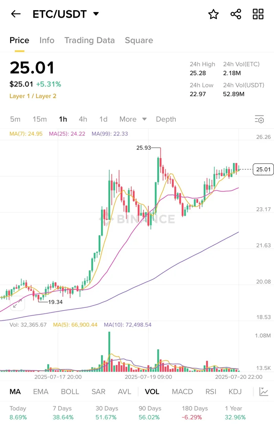
Task: Open chart settings icon beside Depth
Action: click(x=259, y=119)
